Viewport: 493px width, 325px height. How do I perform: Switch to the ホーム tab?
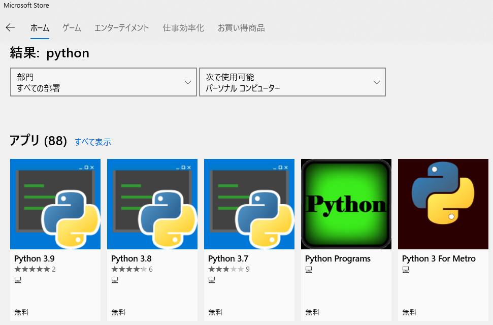click(x=40, y=28)
